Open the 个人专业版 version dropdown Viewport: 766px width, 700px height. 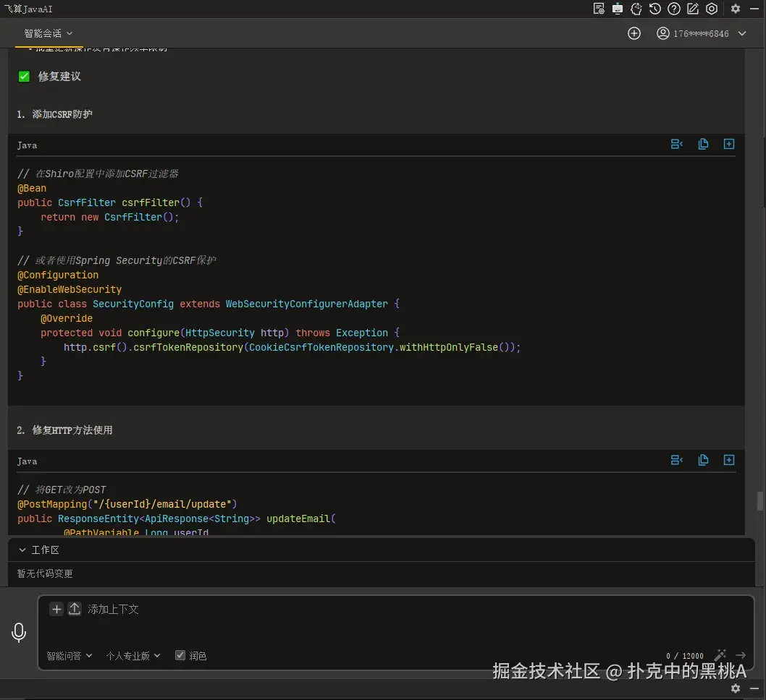tap(133, 655)
